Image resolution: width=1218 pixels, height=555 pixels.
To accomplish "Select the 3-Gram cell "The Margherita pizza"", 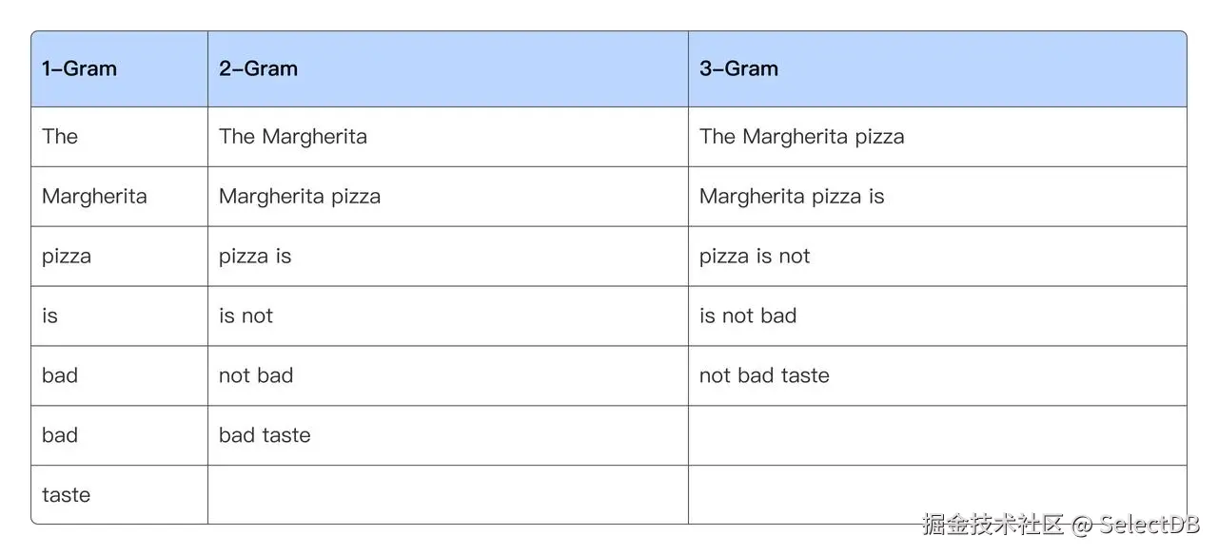I will coord(801,137).
